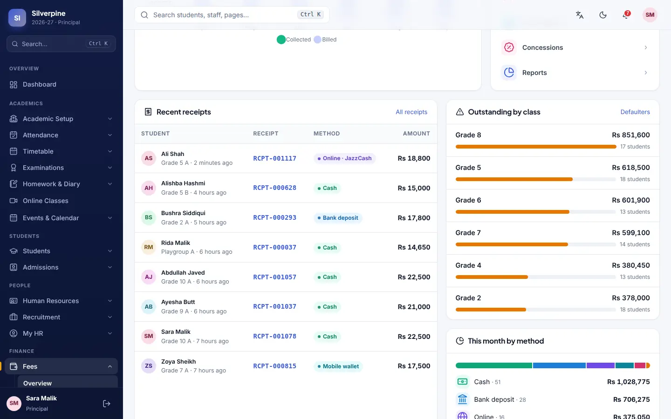This screenshot has height=419, width=671.
Task: Click the Recent receipts header icon
Action: pos(148,112)
